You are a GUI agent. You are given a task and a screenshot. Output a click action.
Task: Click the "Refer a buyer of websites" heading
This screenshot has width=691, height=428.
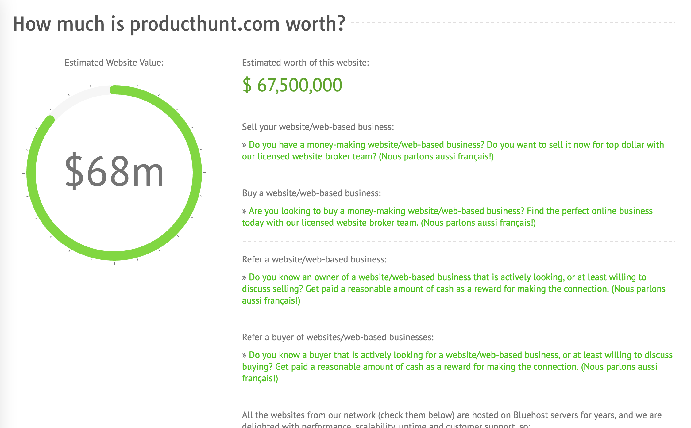[338, 337]
